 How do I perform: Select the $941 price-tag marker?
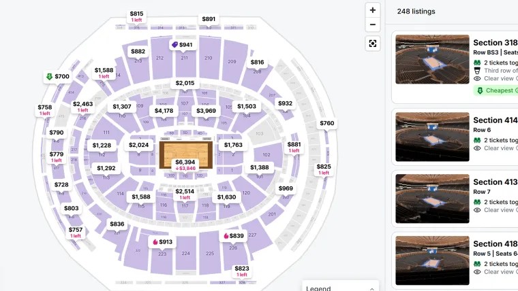(182, 45)
